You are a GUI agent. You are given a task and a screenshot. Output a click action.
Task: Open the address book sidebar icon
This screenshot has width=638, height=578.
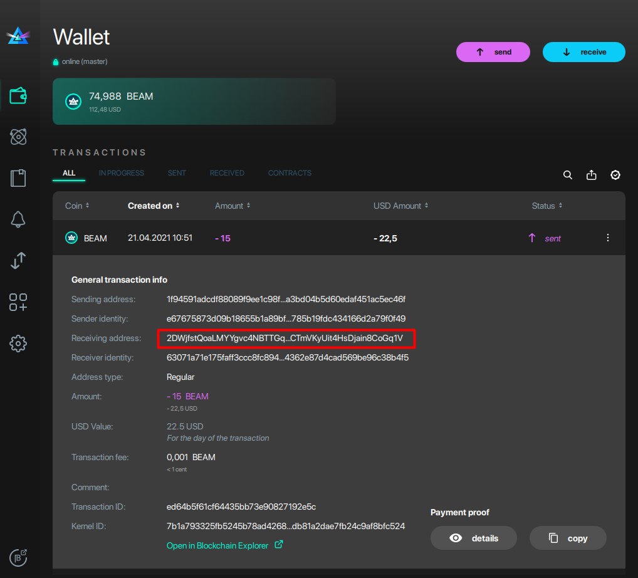(x=19, y=178)
